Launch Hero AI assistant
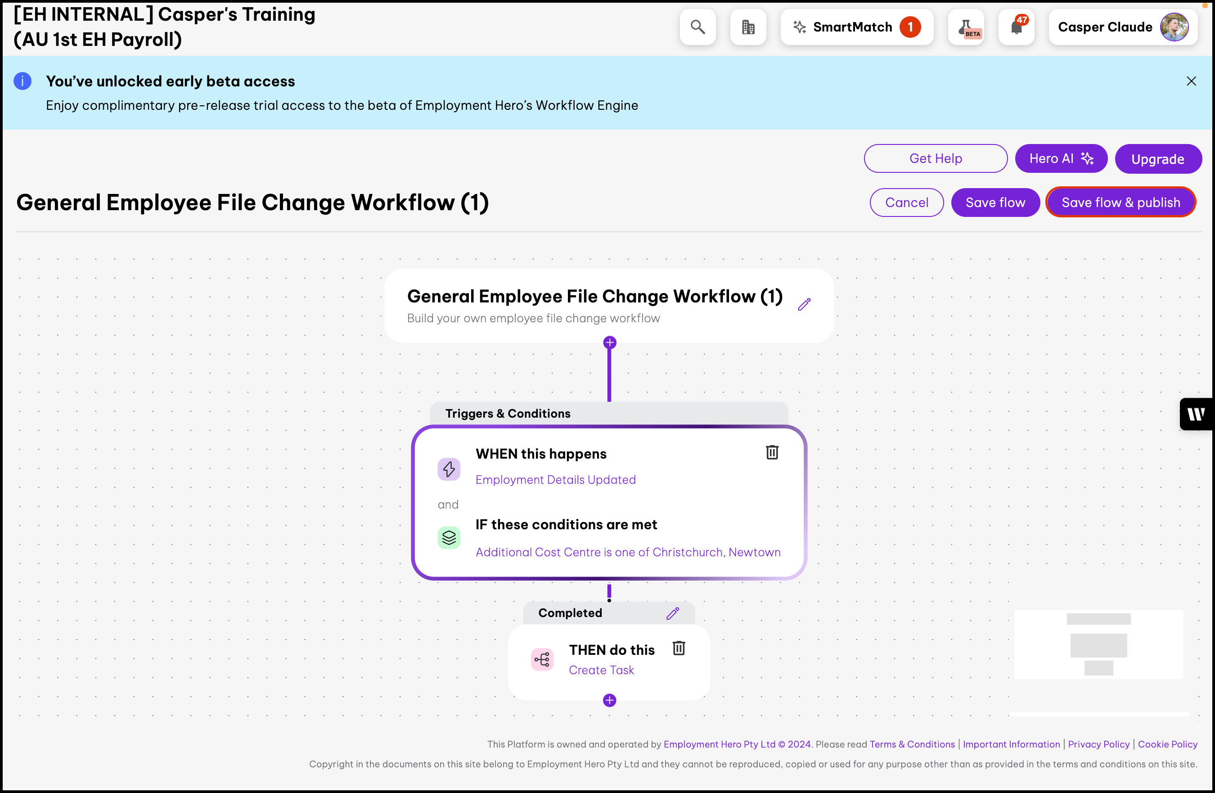The width and height of the screenshot is (1215, 793). pyautogui.click(x=1061, y=159)
